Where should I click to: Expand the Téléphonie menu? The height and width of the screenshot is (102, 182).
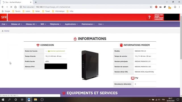[x=55, y=24]
